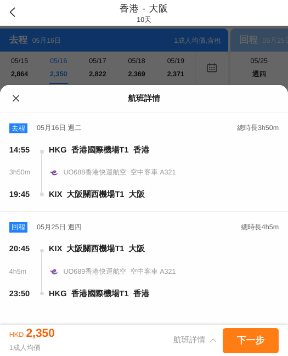Screen dimensions: 288x356
Task: Click the HKD 2,350 price total
Action: click(32, 334)
